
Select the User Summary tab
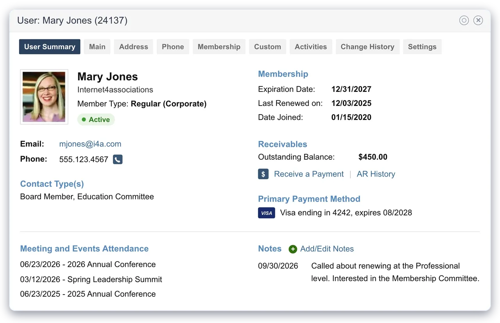pos(50,46)
